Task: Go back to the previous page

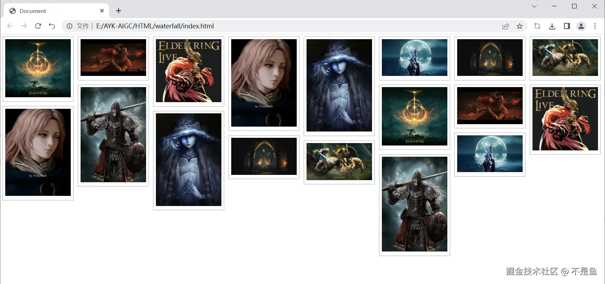Action: coord(10,26)
